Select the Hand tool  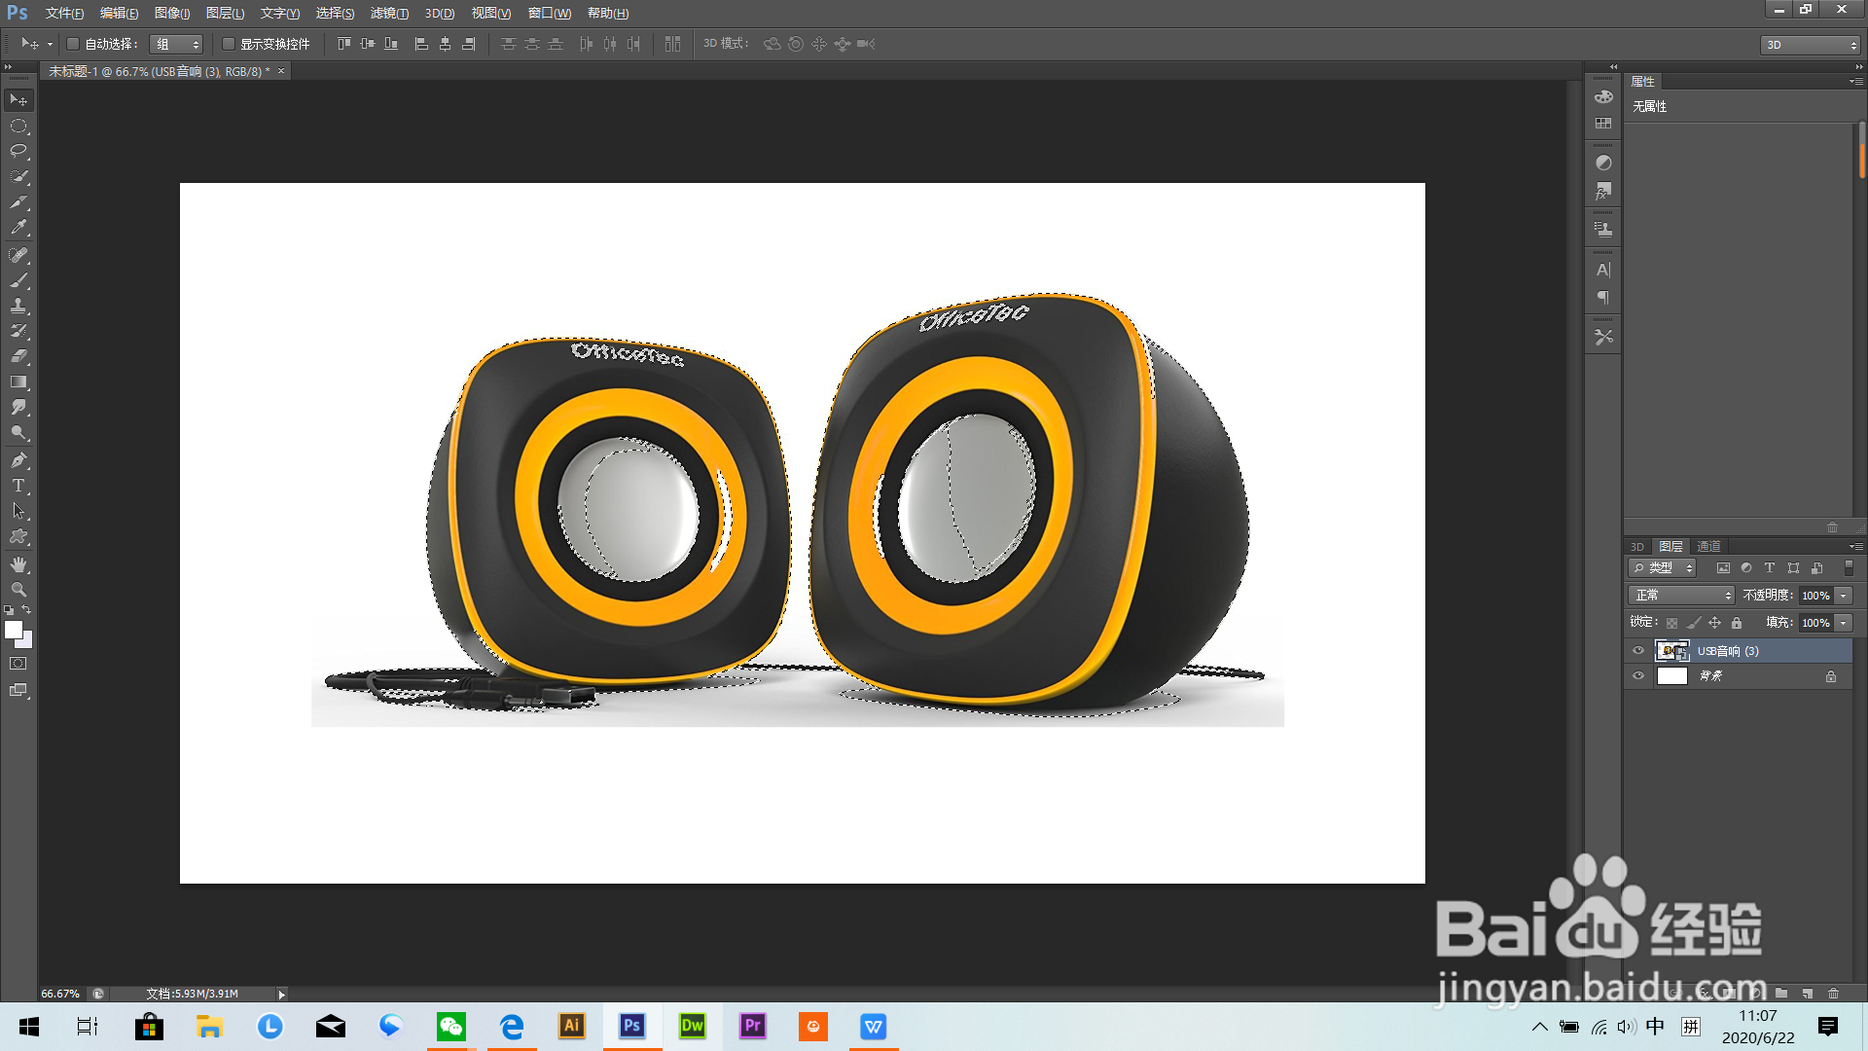click(18, 564)
